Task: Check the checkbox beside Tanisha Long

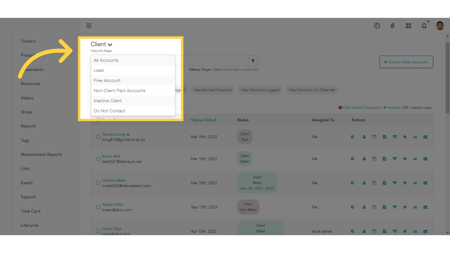Action: 98,137
